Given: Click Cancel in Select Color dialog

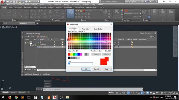Looking at the screenshot, I should [96, 69].
